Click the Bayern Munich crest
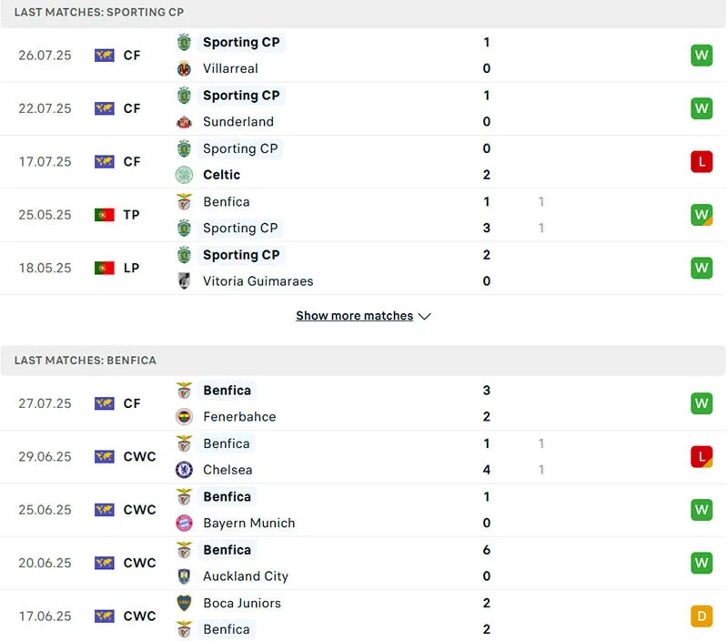The width and height of the screenshot is (728, 641). tap(185, 524)
